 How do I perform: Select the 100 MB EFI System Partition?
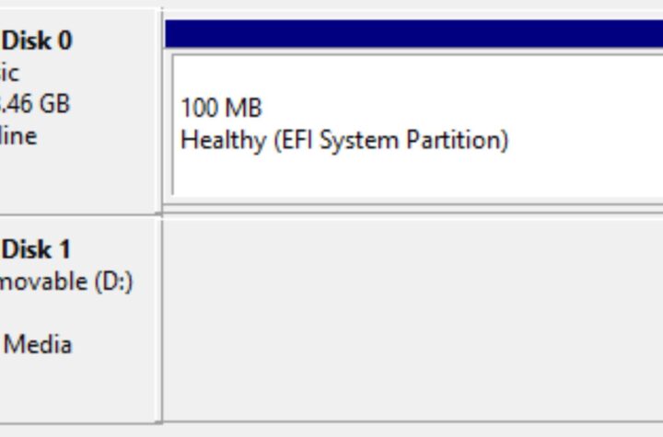pyautogui.click(x=416, y=124)
